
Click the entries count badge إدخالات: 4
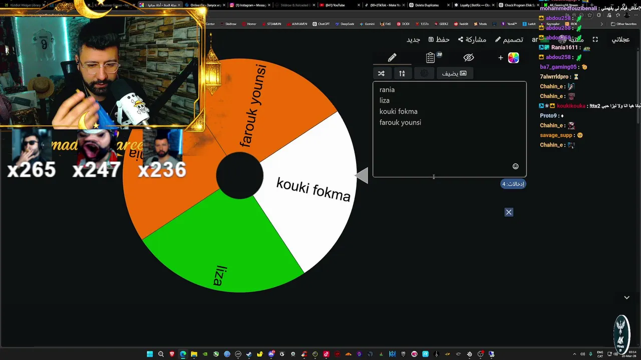[x=513, y=184]
